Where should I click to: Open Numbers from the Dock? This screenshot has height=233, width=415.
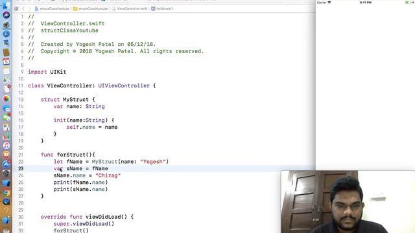pyautogui.click(x=6, y=136)
